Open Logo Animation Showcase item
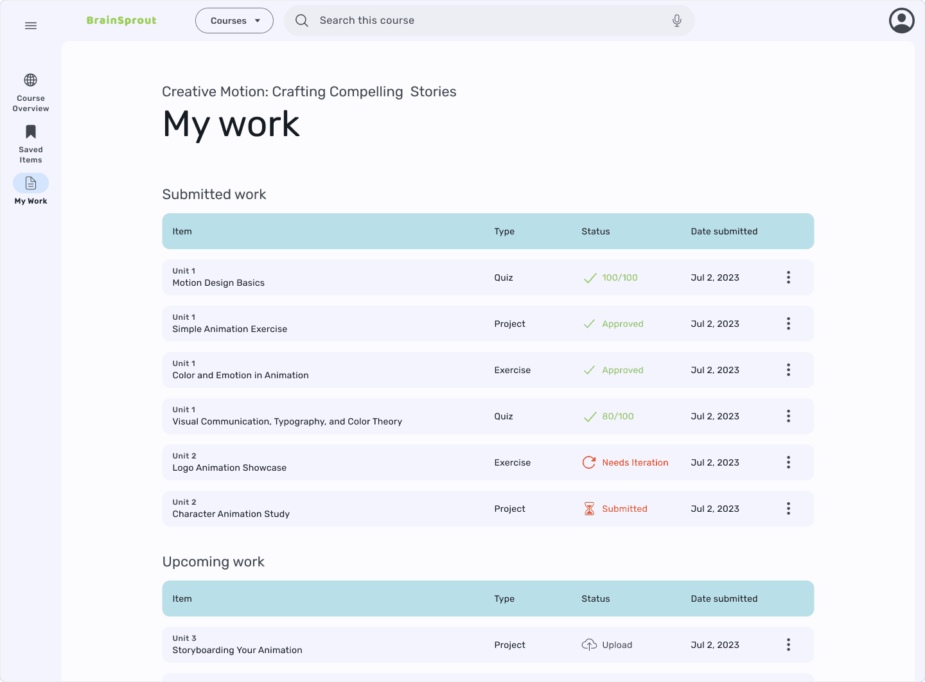This screenshot has width=925, height=682. (229, 468)
